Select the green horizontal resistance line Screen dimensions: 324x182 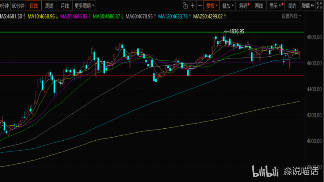[152, 32]
